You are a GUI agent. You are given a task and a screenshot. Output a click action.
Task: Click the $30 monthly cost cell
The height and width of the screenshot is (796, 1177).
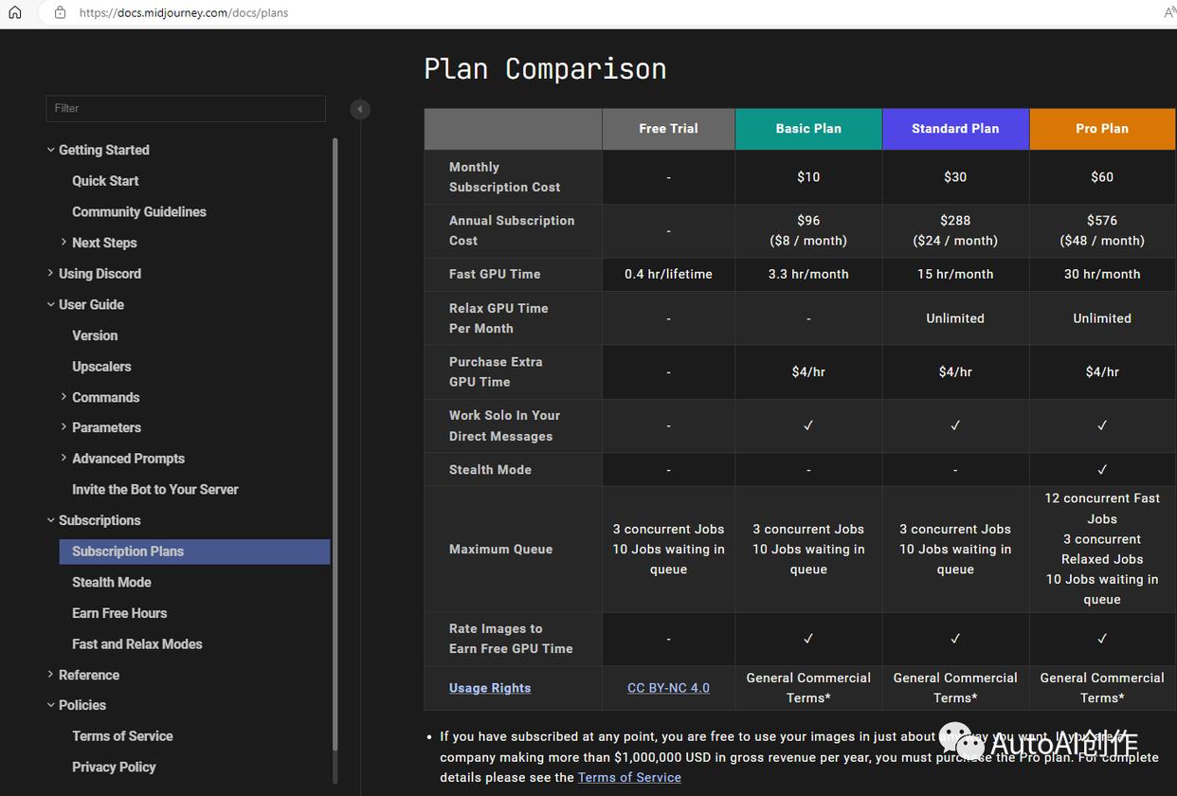[x=955, y=177]
